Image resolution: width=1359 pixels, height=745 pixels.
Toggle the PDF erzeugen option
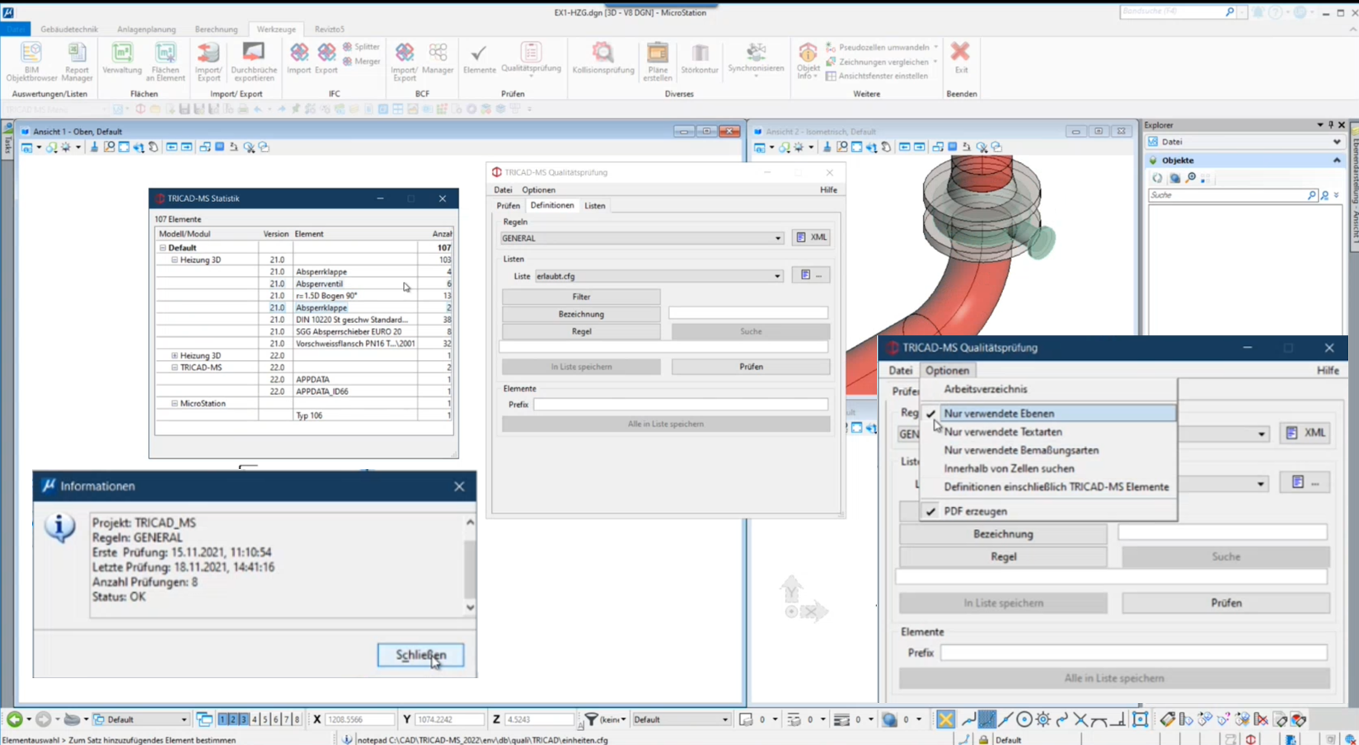coord(1049,511)
